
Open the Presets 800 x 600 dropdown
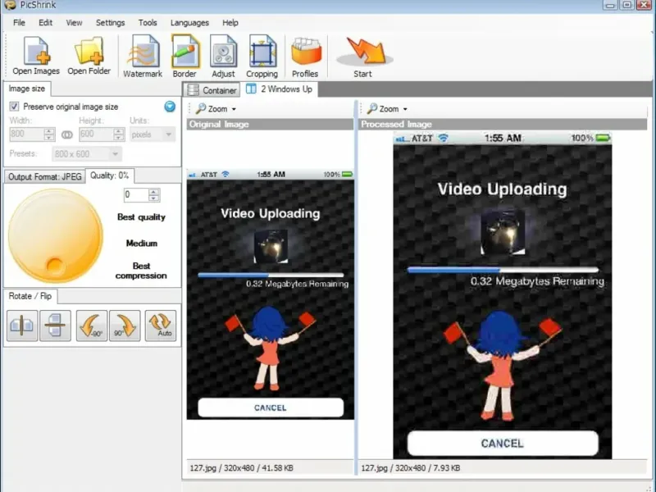(87, 154)
